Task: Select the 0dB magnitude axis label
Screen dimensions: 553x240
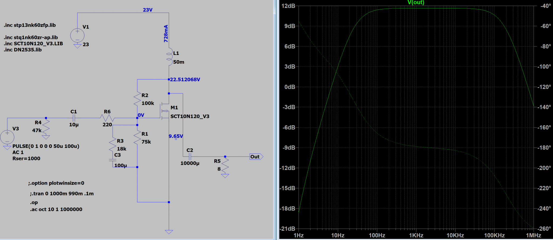Action: [290, 87]
